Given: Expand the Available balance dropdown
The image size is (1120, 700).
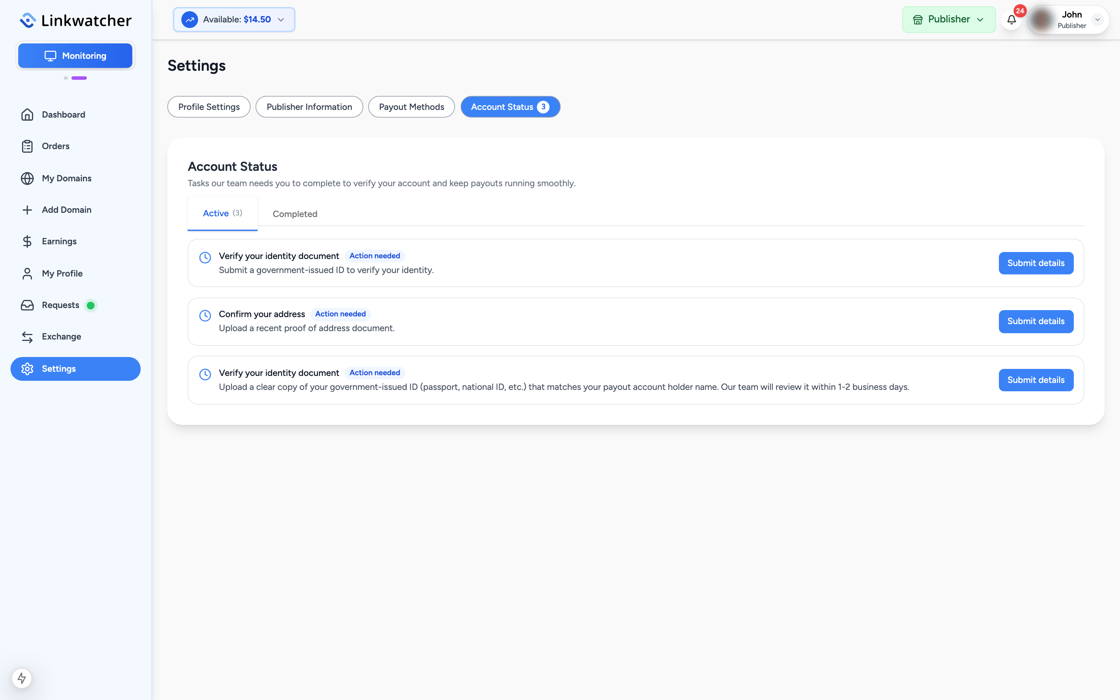Looking at the screenshot, I should [x=234, y=20].
